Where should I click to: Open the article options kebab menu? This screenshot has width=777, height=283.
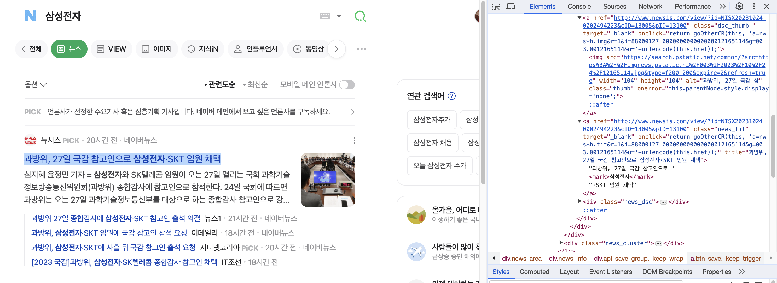click(x=355, y=140)
